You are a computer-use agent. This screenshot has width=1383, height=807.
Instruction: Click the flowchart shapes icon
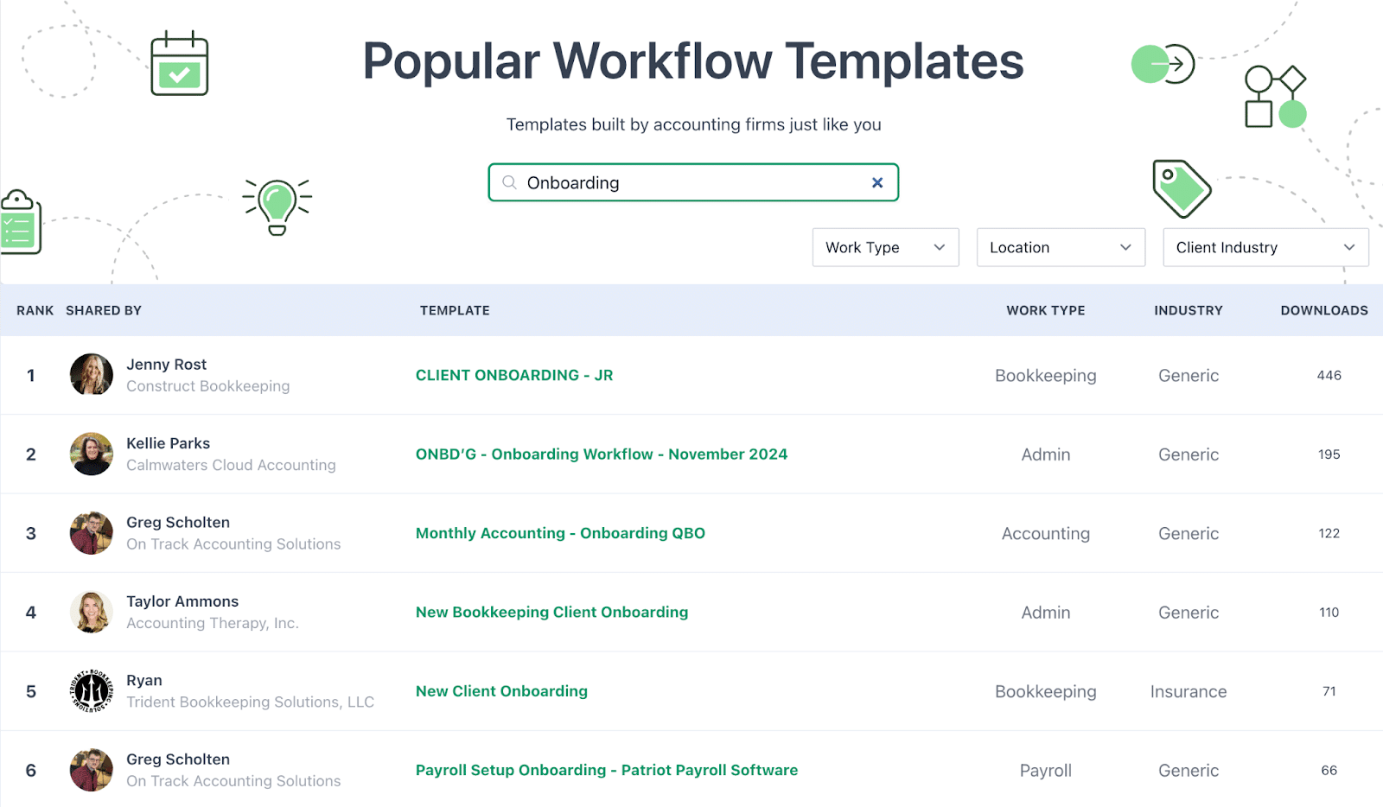(x=1272, y=95)
